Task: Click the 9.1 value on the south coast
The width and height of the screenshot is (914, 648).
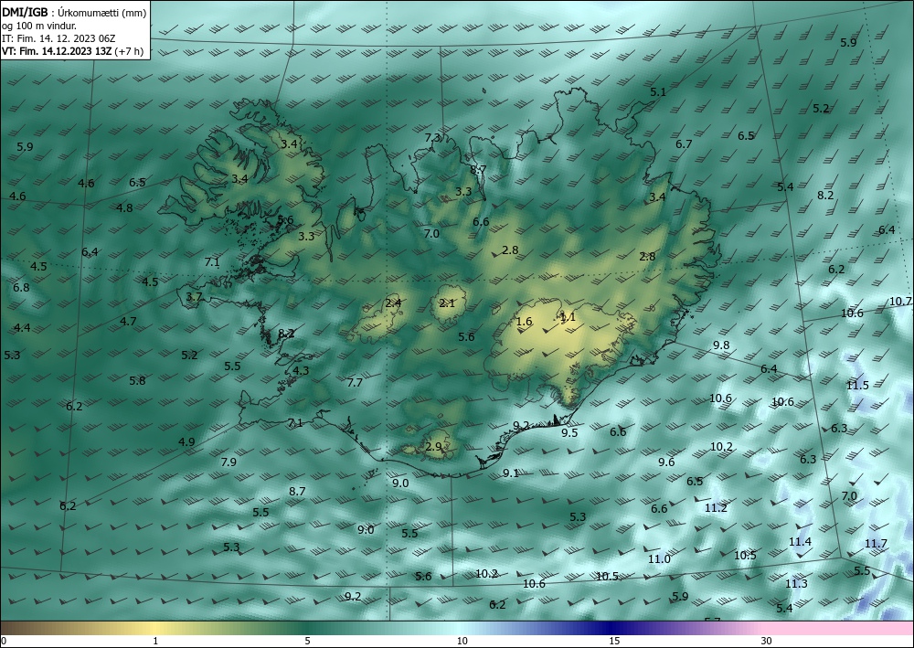Action: point(511,473)
